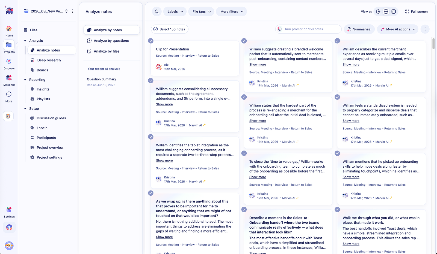Uncheck the Clip for Presentation note
The image size is (437, 254).
[151, 41]
